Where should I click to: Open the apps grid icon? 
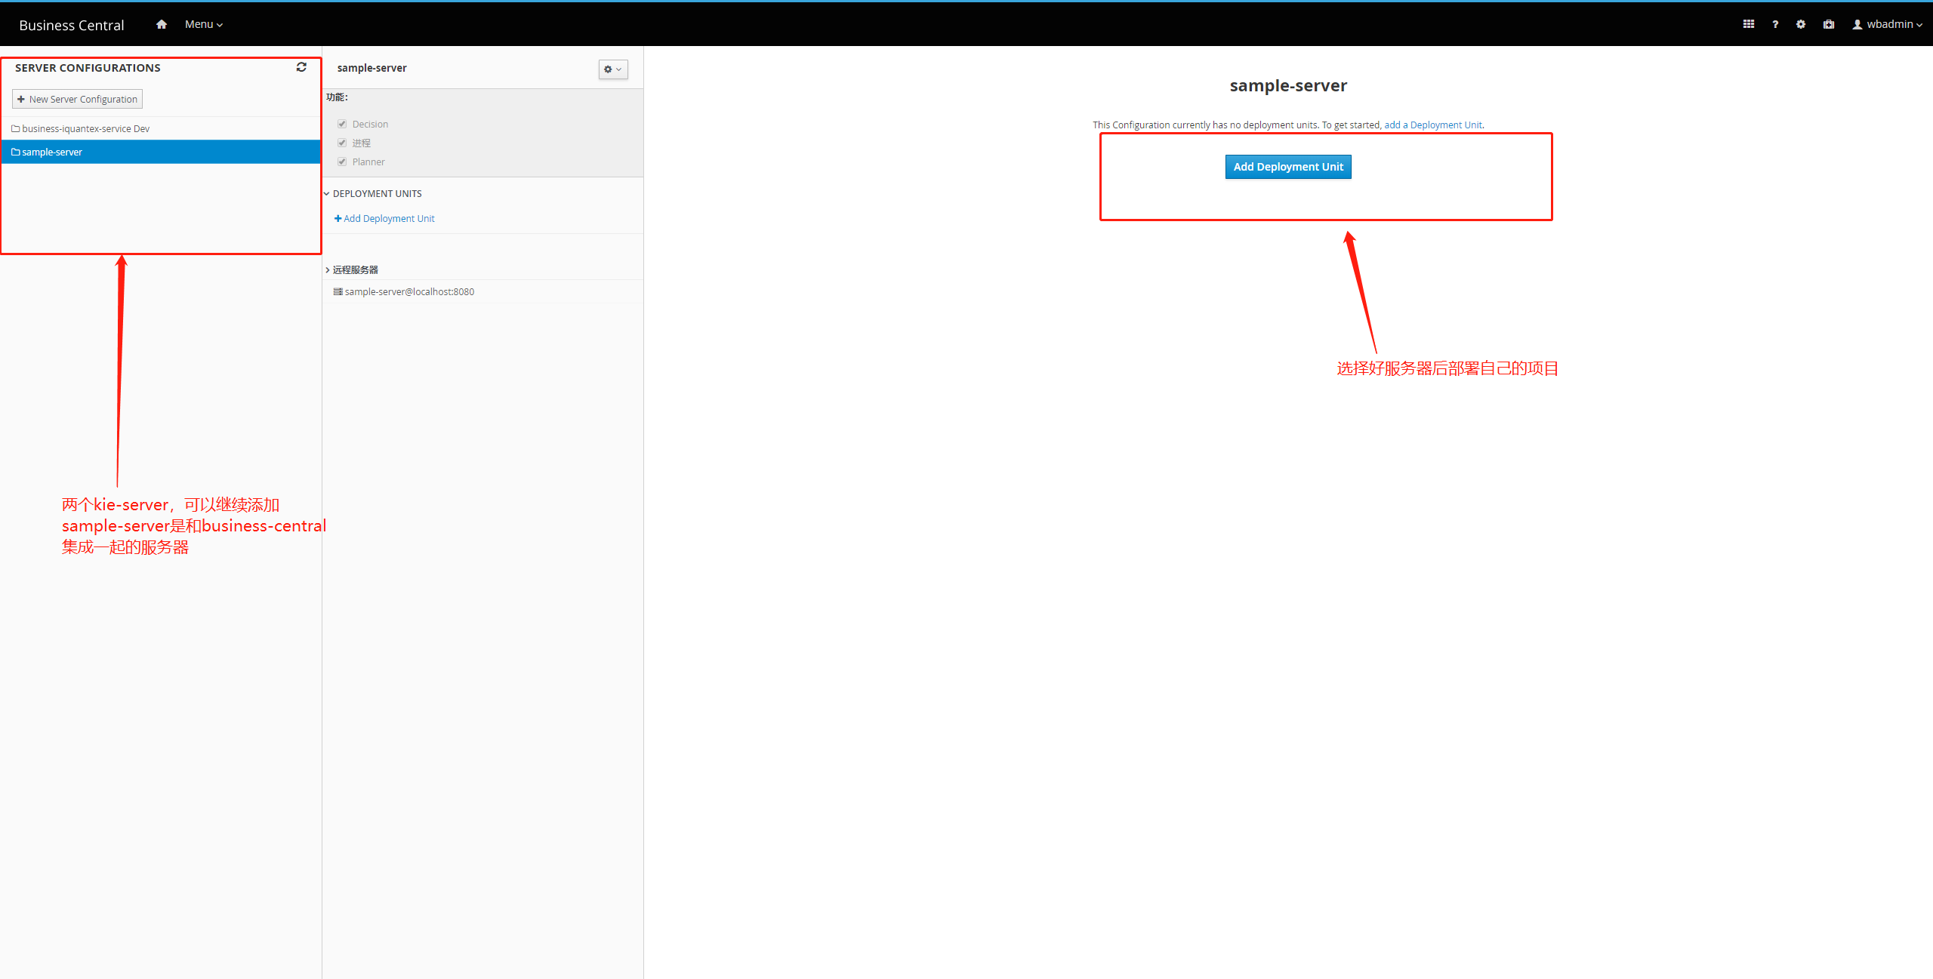1748,24
